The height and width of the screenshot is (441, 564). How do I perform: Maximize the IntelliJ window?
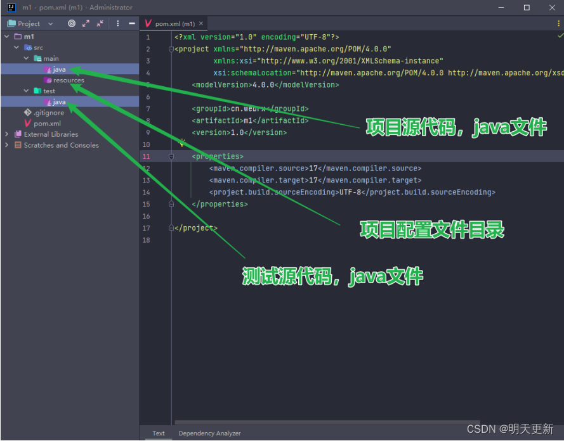pyautogui.click(x=527, y=8)
